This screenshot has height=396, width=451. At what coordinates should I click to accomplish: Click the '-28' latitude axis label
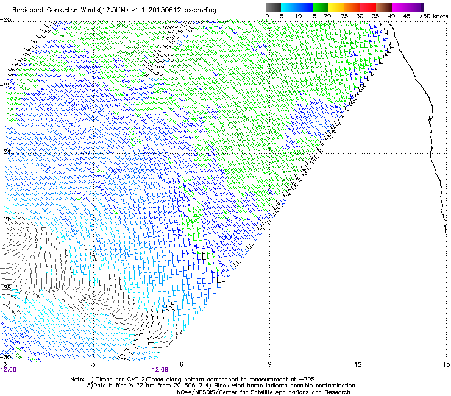point(6,288)
